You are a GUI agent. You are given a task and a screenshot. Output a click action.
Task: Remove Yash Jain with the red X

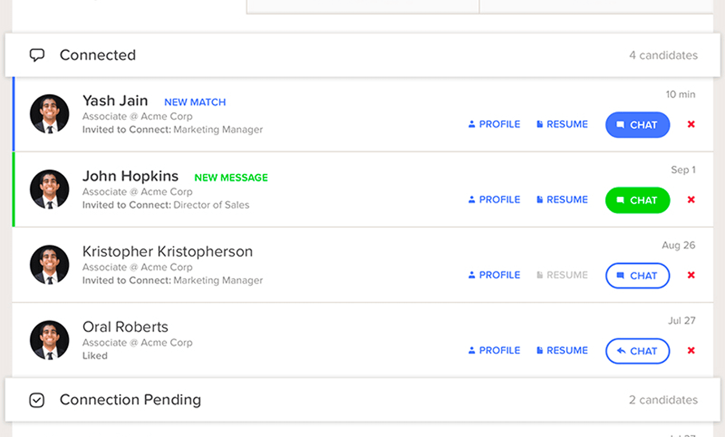(691, 124)
